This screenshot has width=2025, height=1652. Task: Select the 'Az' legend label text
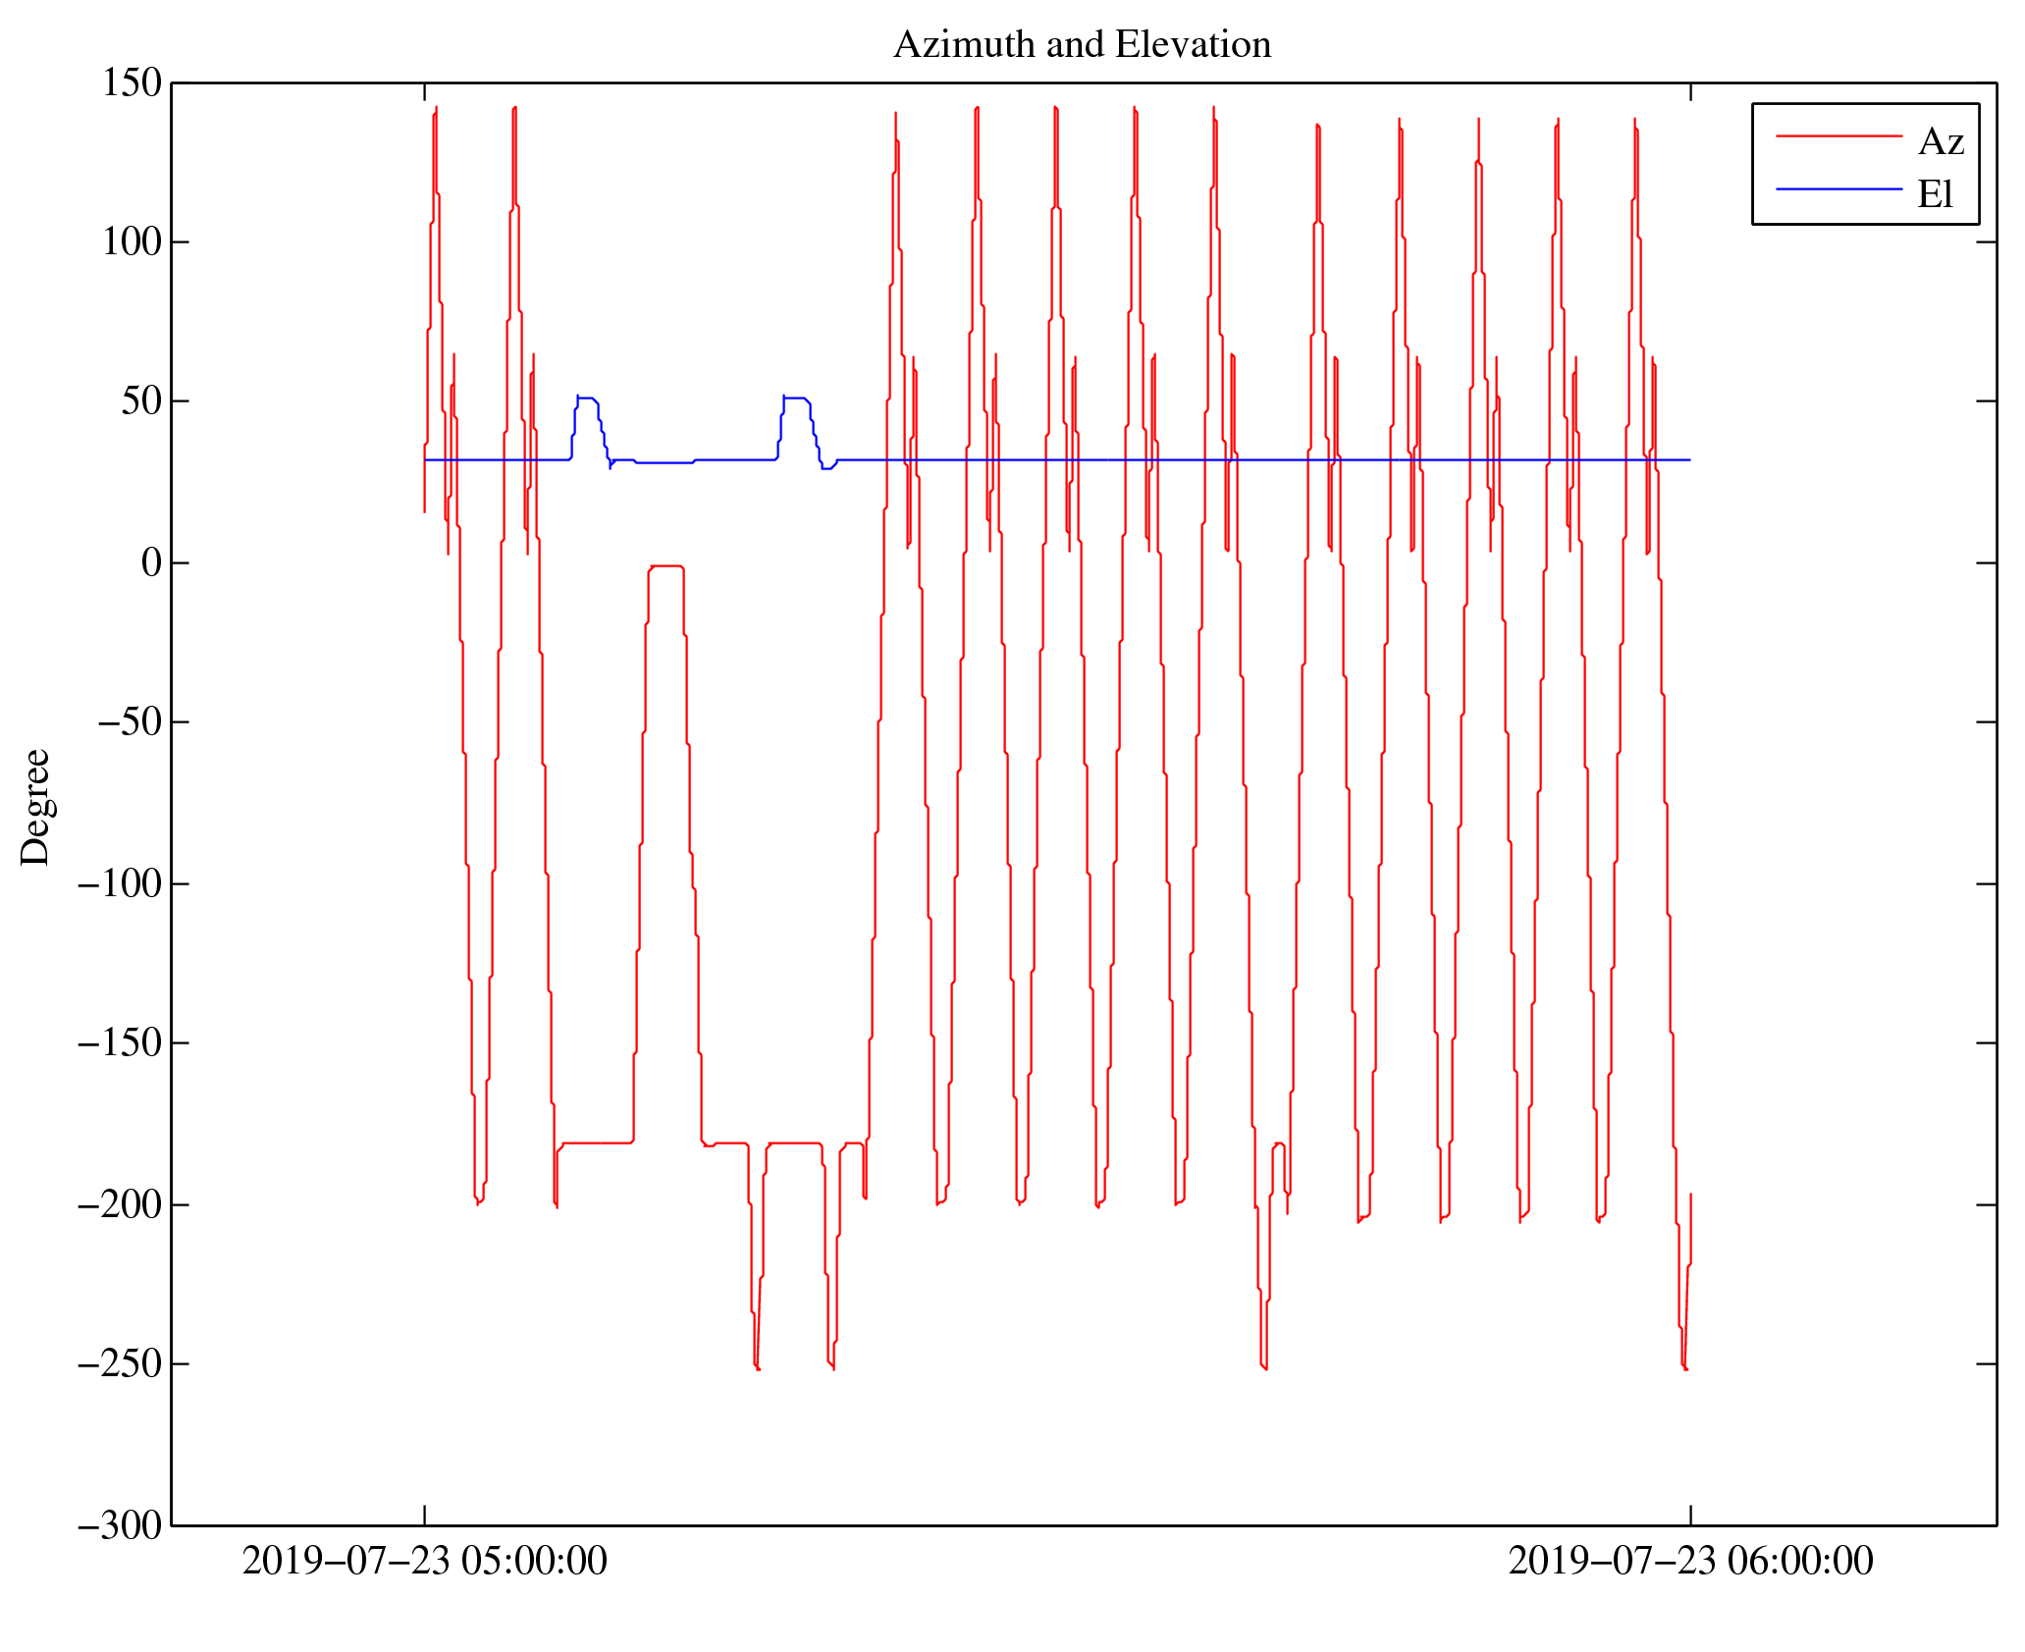coord(1940,142)
